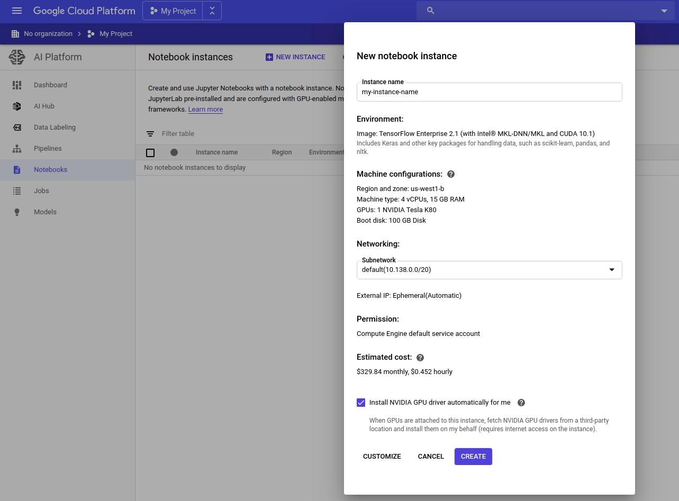Click the Dashboard icon in sidebar
Viewport: 679px width, 501px height.
click(17, 85)
